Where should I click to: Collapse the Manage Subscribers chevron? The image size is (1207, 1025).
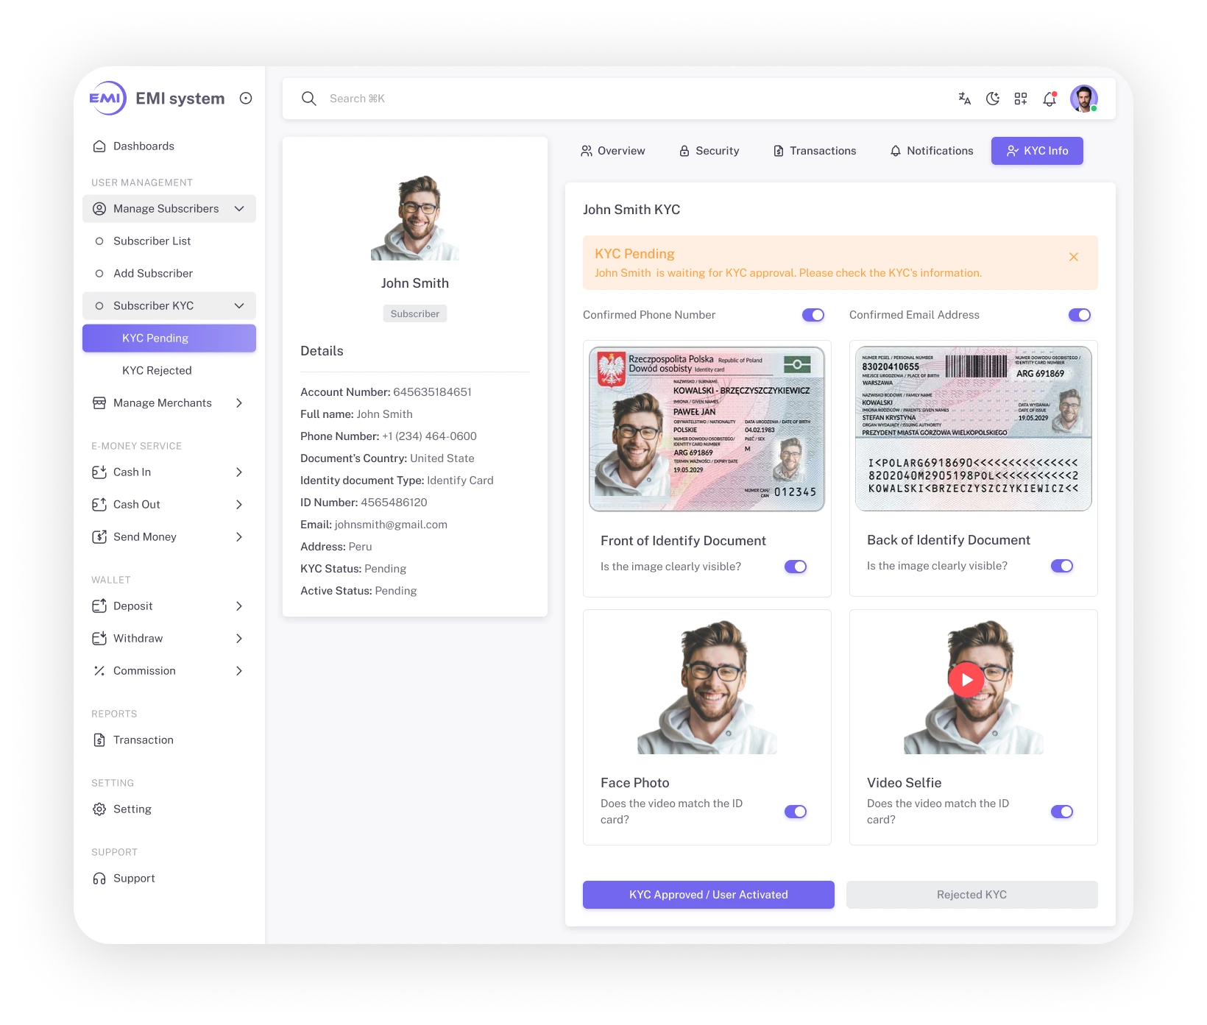[239, 209]
